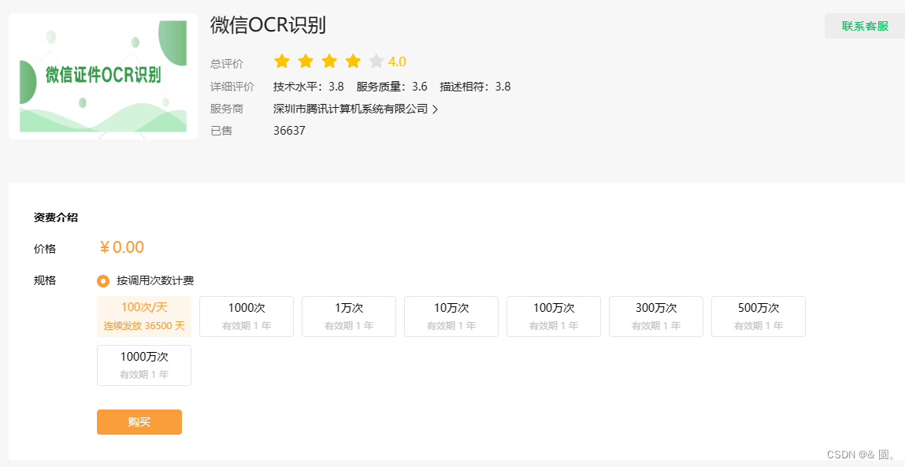Pick the 300万次 package

click(656, 317)
